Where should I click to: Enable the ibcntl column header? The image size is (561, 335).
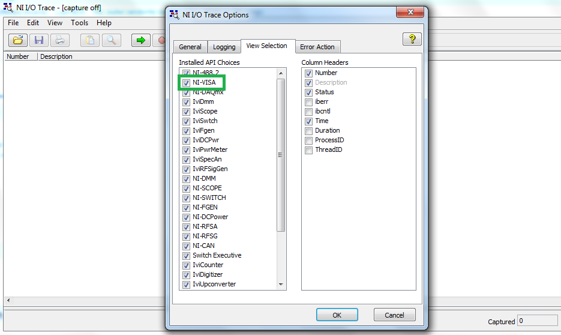tap(308, 112)
